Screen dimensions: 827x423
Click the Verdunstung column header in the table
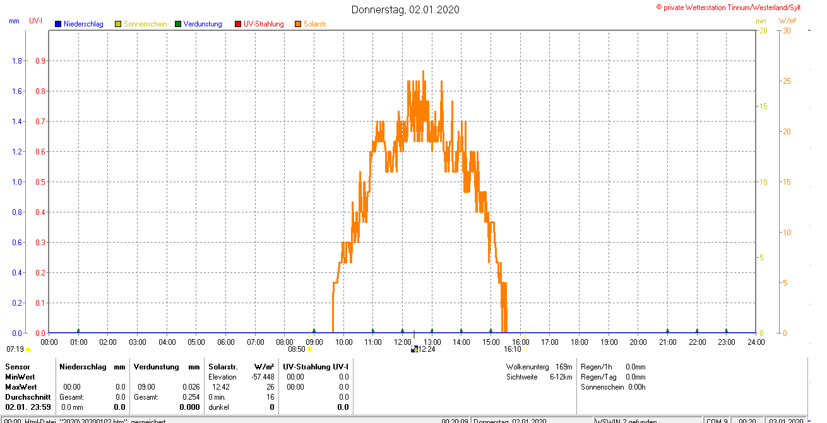click(157, 366)
